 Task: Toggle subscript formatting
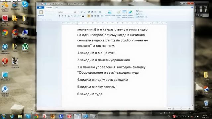(x=72, y=16)
